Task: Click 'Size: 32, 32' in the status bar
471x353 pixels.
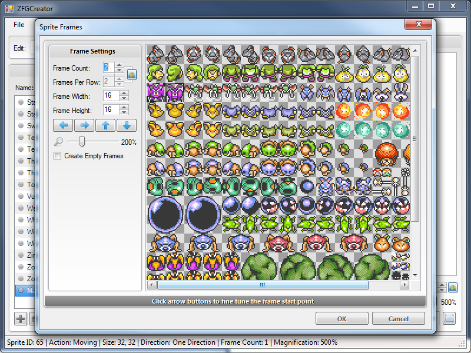Action: click(119, 342)
